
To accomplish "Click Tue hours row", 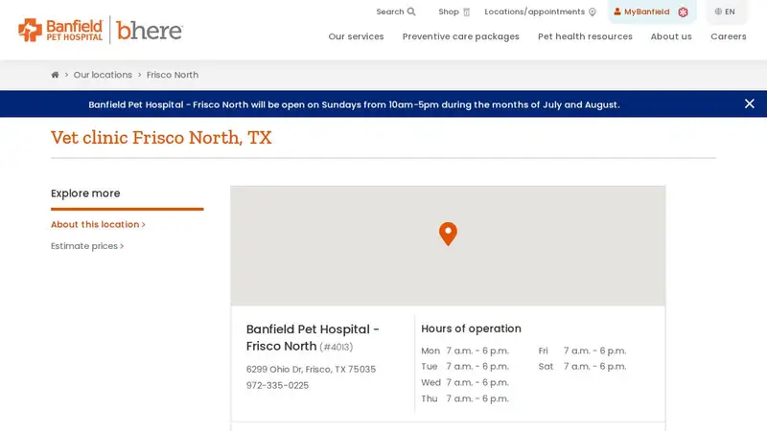I will pos(465,366).
